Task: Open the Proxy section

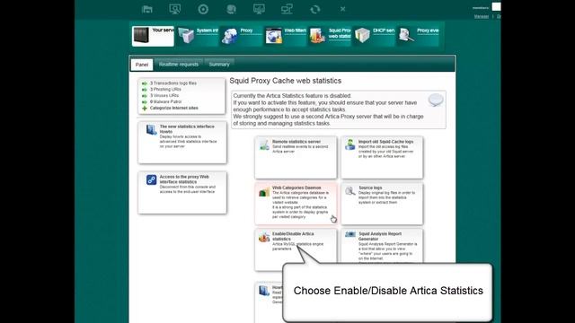Action: [242, 36]
